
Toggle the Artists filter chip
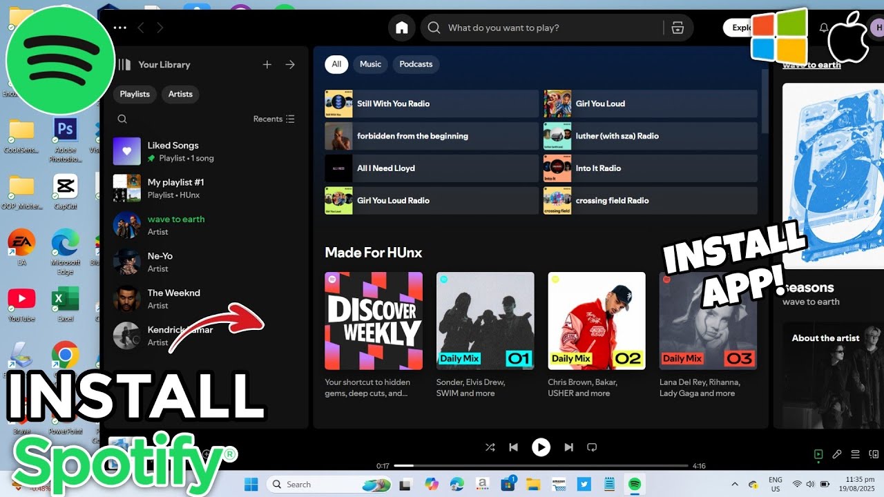pos(180,94)
